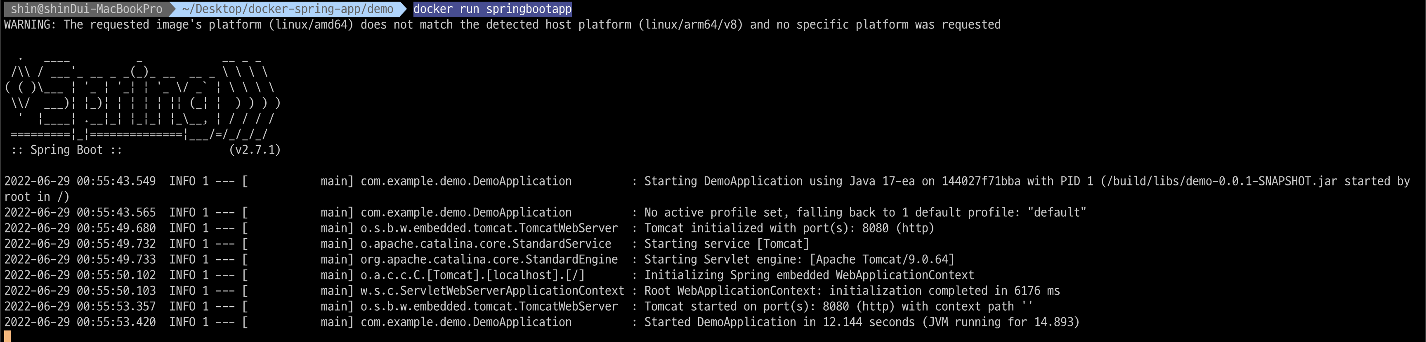Screen dimensions: 1426x342
Task: Click the 'No active profile set' log message
Action: 865,213
